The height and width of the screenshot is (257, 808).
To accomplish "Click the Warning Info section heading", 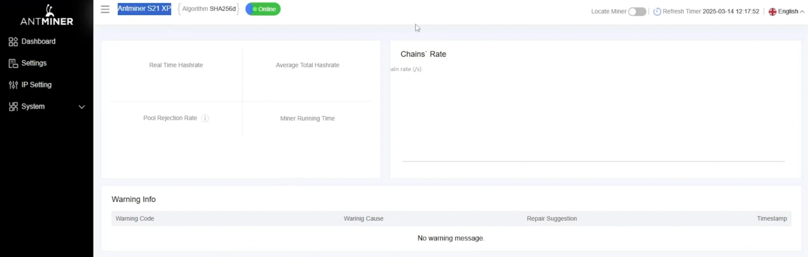I will (x=134, y=199).
